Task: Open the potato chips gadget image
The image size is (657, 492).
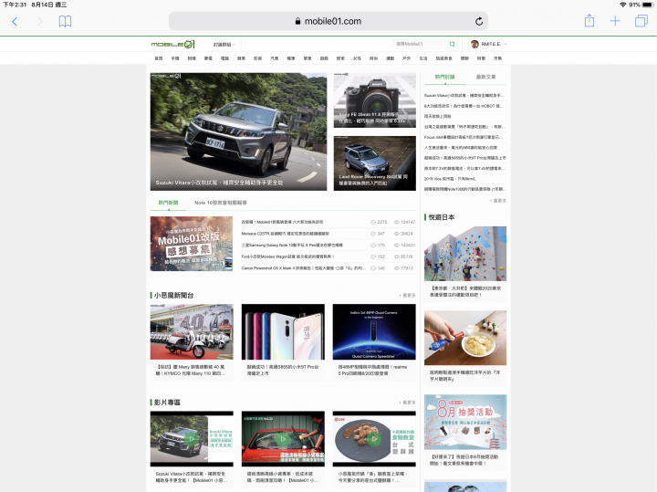Action: point(465,338)
